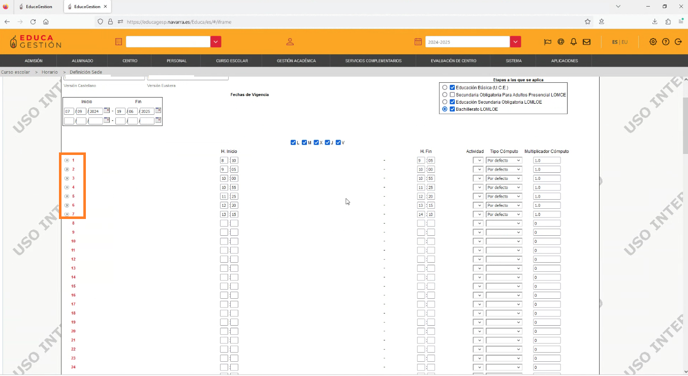
Task: Toggle the L (Monday) checkbox
Action: pos(293,142)
